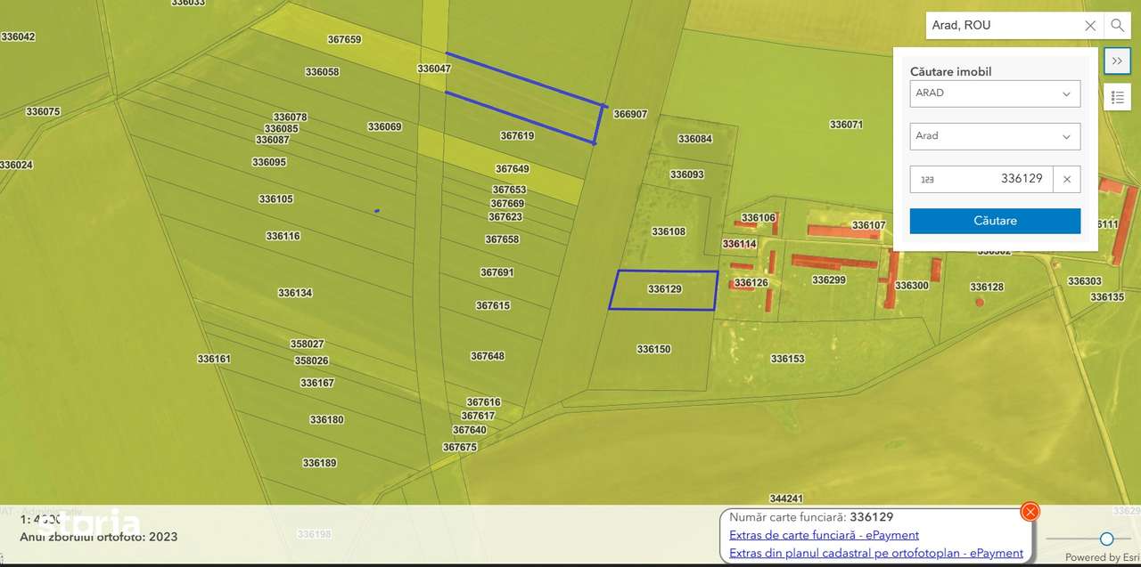The image size is (1141, 567).
Task: Select parcel 336084 on the map
Action: (695, 139)
